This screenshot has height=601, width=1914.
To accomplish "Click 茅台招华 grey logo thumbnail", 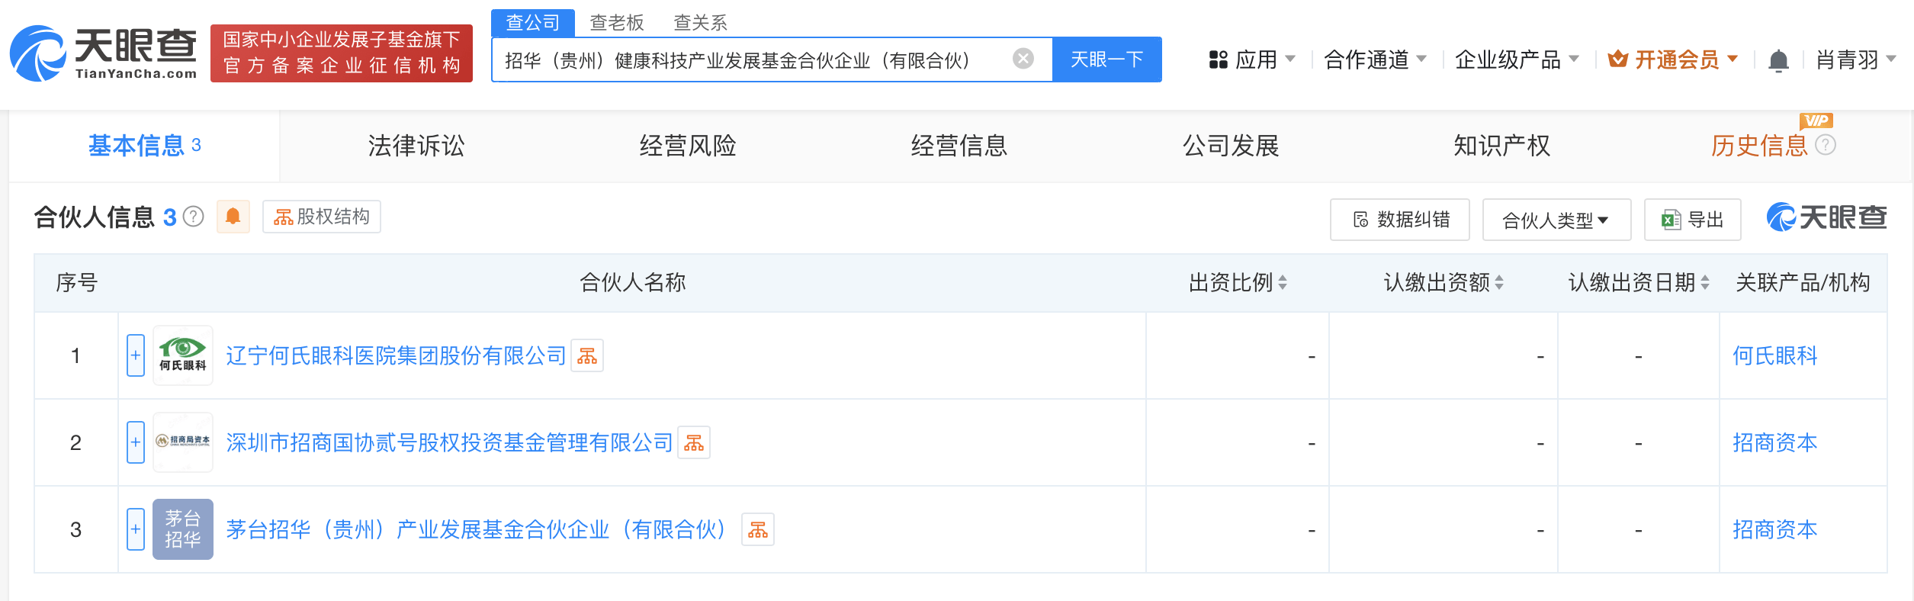I will click(x=183, y=529).
